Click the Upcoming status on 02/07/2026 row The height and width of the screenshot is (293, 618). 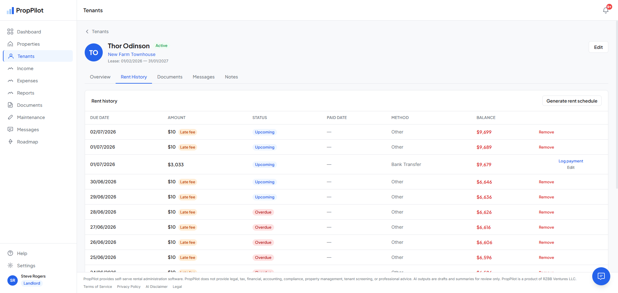(264, 132)
